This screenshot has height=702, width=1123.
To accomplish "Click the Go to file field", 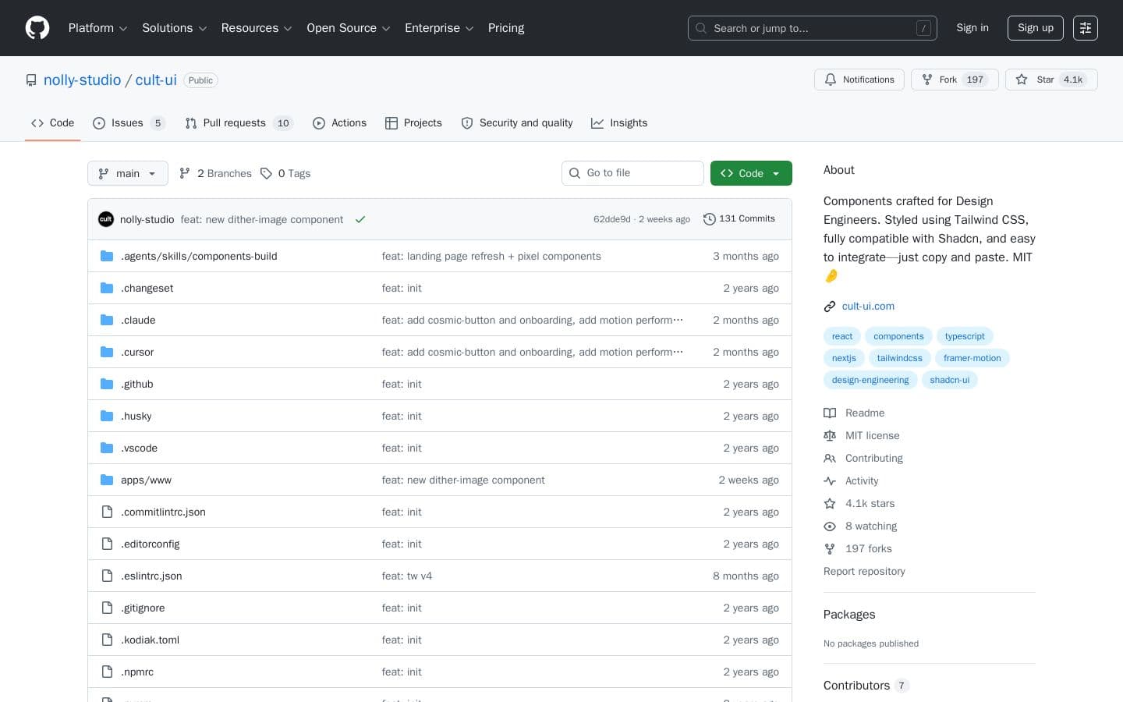I will click(x=632, y=173).
